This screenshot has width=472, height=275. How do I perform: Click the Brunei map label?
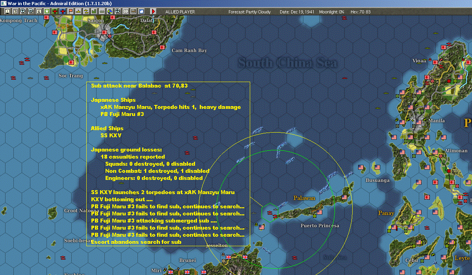coord(188,260)
